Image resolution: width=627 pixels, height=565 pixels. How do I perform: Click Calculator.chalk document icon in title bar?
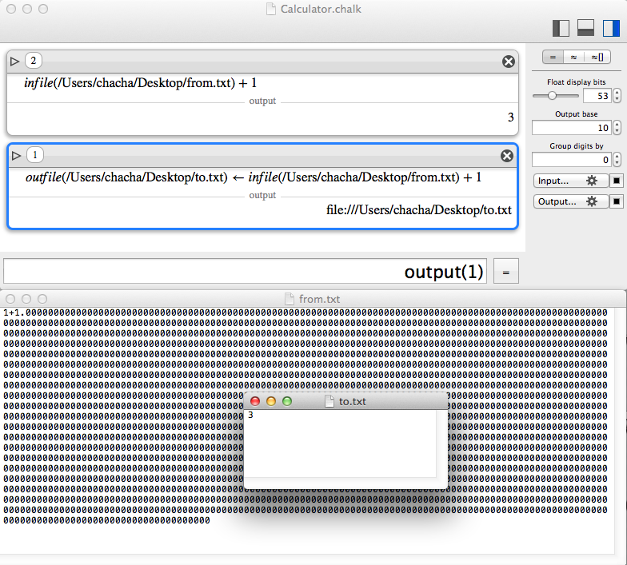pyautogui.click(x=271, y=9)
